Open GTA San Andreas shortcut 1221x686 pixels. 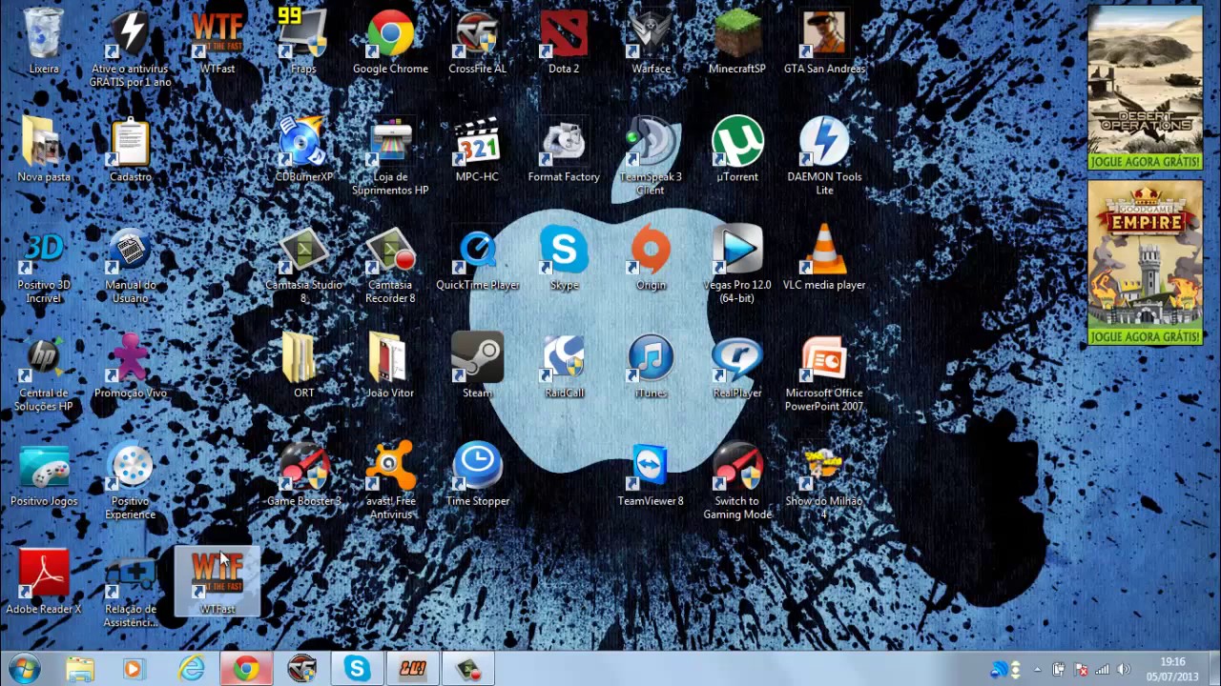(824, 41)
